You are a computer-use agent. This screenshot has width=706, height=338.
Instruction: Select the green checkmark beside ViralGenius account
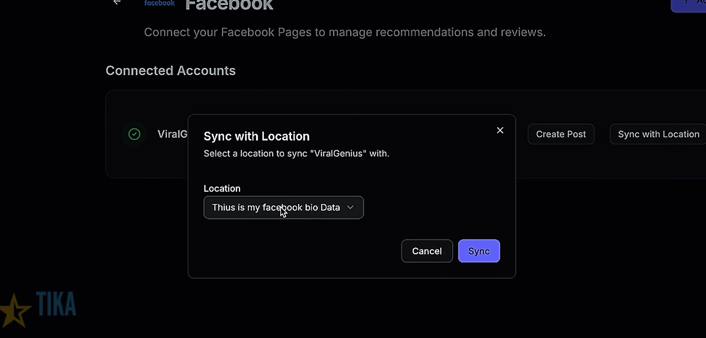coord(134,134)
